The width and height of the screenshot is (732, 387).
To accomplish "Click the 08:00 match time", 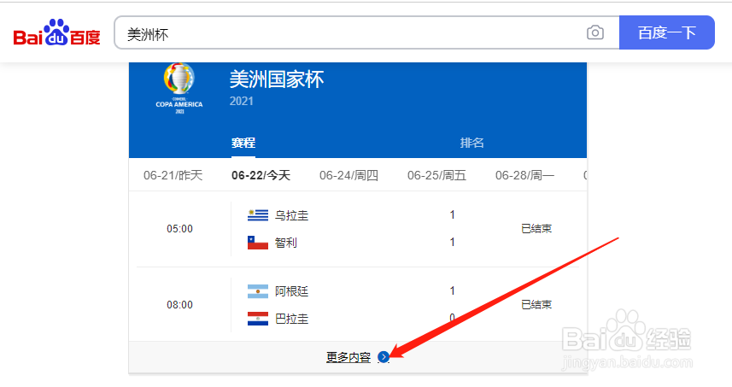I will [179, 305].
